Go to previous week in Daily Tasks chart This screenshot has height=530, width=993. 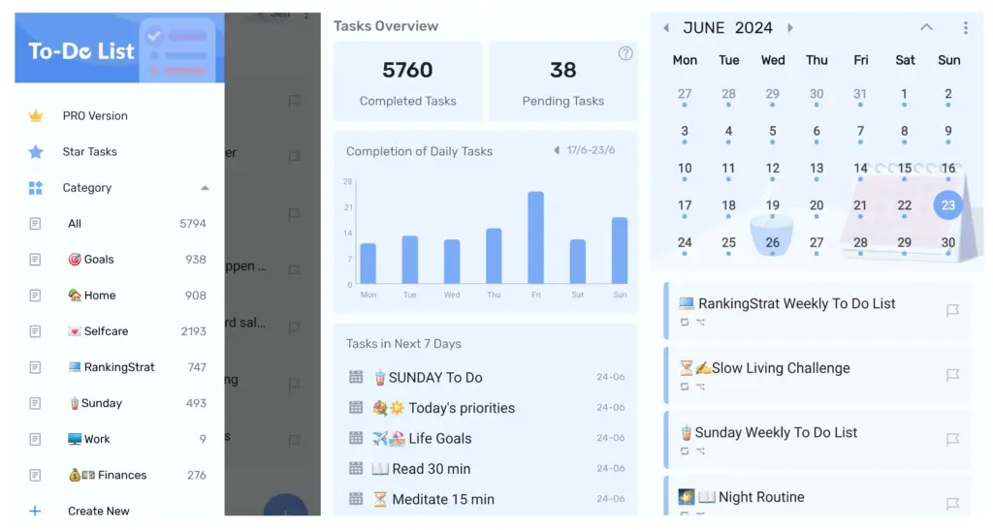556,150
